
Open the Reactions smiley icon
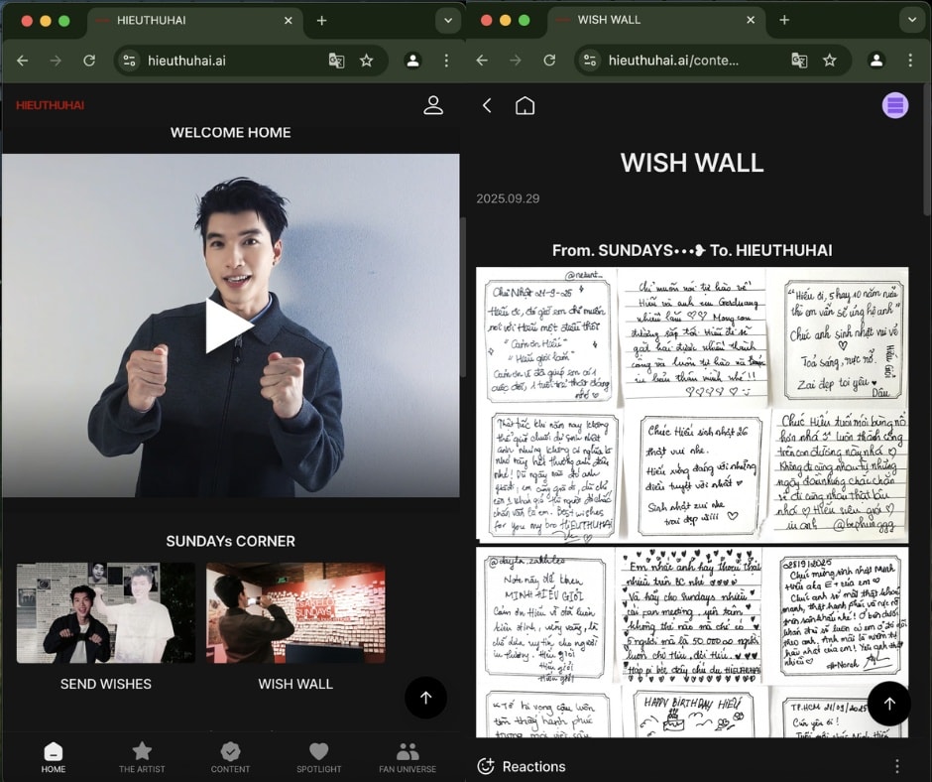pos(486,766)
